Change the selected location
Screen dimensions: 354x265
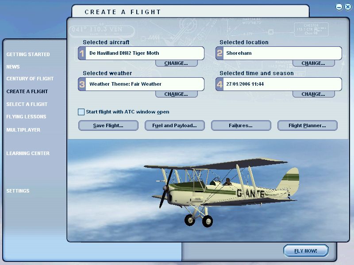click(x=313, y=63)
